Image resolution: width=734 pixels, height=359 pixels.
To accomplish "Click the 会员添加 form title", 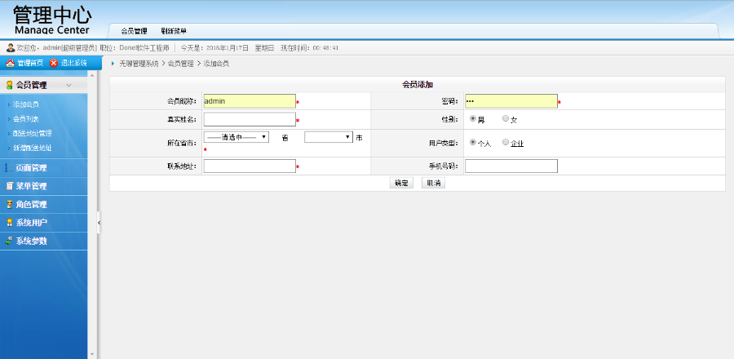I will pyautogui.click(x=418, y=85).
